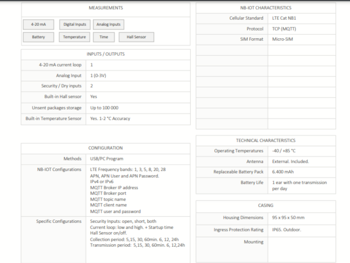Select the '-40 / +85 °C' value
The height and width of the screenshot is (263, 350).
[x=284, y=151]
